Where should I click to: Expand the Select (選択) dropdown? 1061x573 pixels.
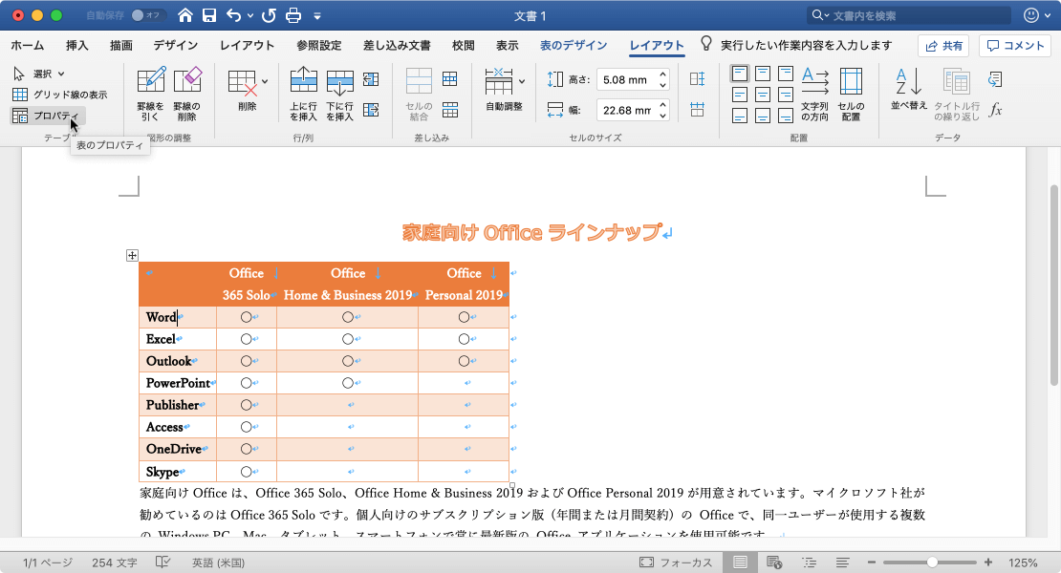click(61, 74)
